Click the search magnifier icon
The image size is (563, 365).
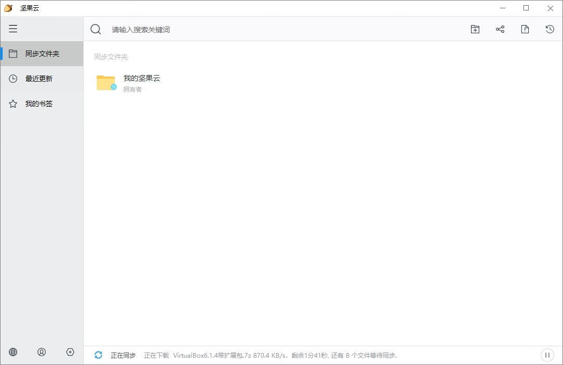click(96, 29)
